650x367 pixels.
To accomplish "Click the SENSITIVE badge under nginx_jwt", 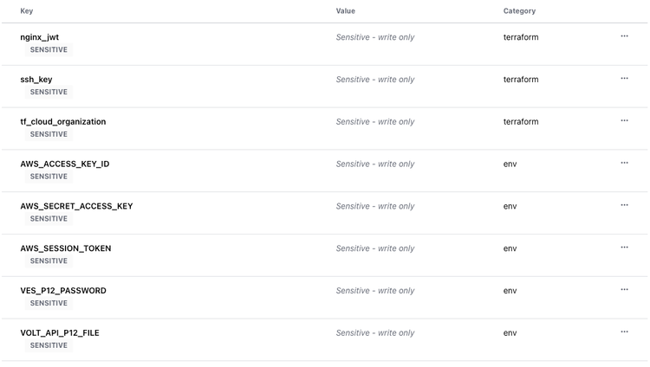I will pyautogui.click(x=49, y=50).
